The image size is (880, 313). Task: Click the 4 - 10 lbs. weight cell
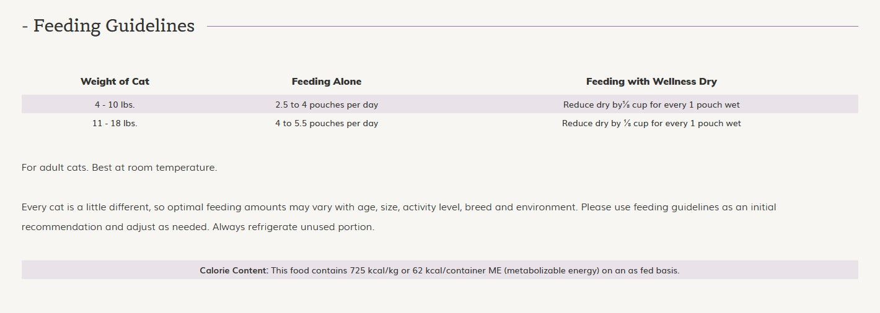point(115,105)
